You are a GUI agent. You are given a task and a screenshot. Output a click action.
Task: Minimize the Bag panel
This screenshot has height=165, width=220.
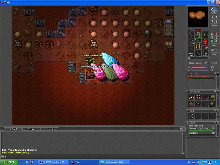[x=215, y=111]
